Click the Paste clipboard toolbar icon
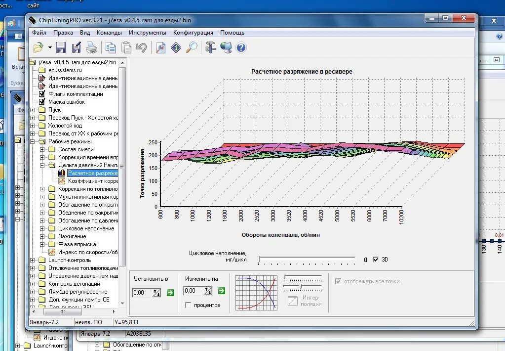Image resolution: width=505 pixels, height=351 pixels. coord(126,48)
